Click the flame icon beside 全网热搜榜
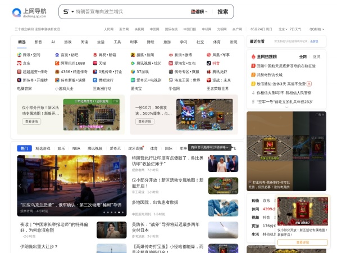Image resolution: width=337 pixels, height=253 pixels. [x=253, y=57]
